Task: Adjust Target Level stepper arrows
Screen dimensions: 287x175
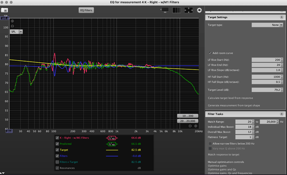Action: click(x=282, y=90)
